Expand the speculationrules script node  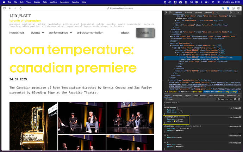tap(169, 80)
